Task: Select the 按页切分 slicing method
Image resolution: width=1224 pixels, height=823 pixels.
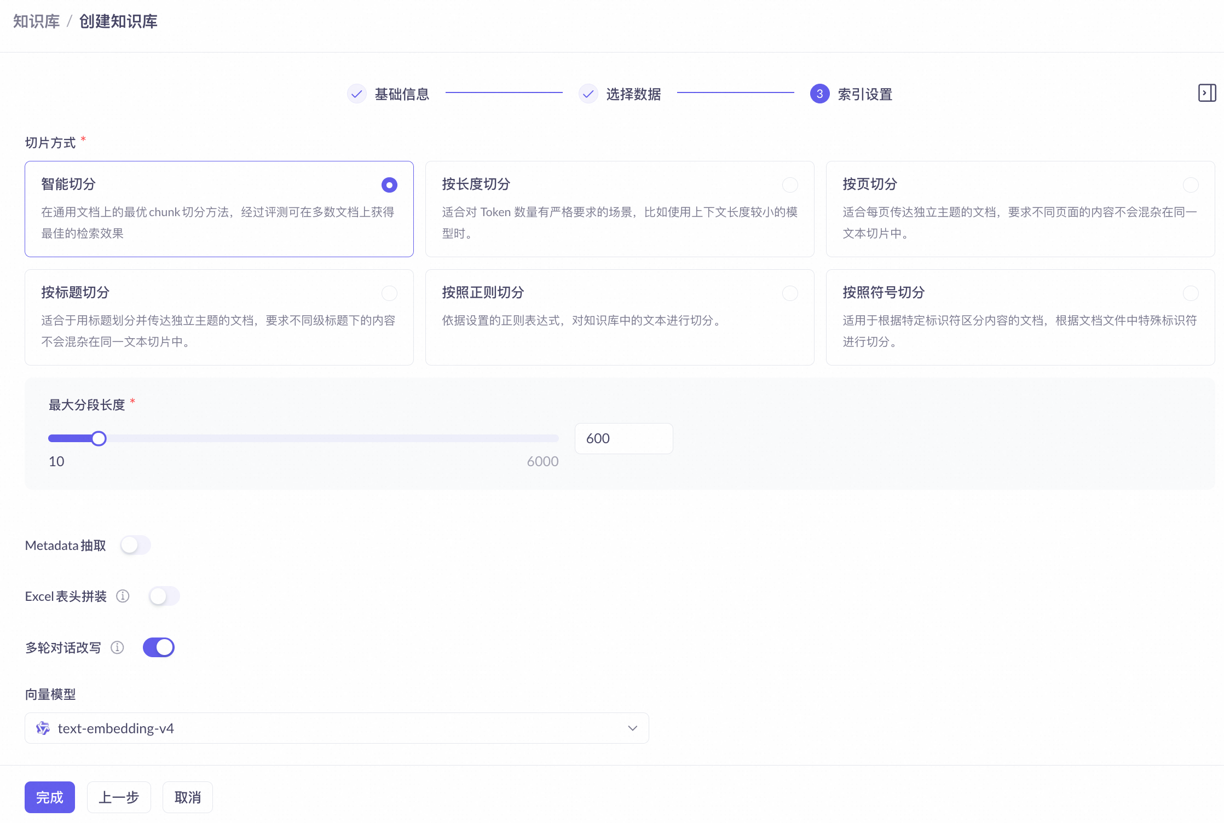Action: (1190, 185)
